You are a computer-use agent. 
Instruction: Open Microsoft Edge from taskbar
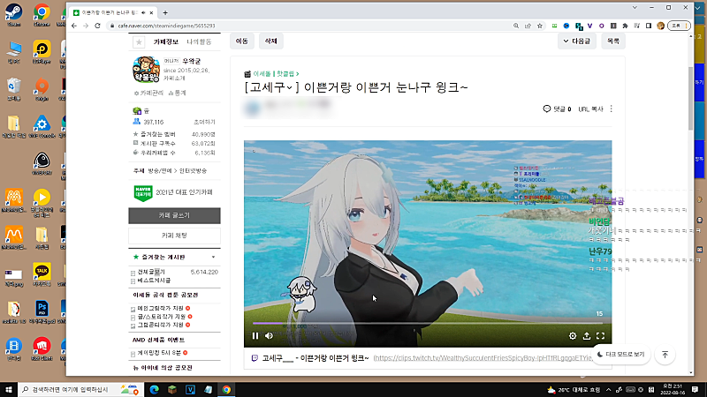coord(154,390)
